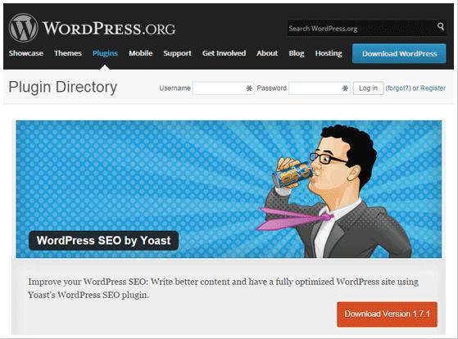Focus the Search WordPress.org field

tap(361, 29)
